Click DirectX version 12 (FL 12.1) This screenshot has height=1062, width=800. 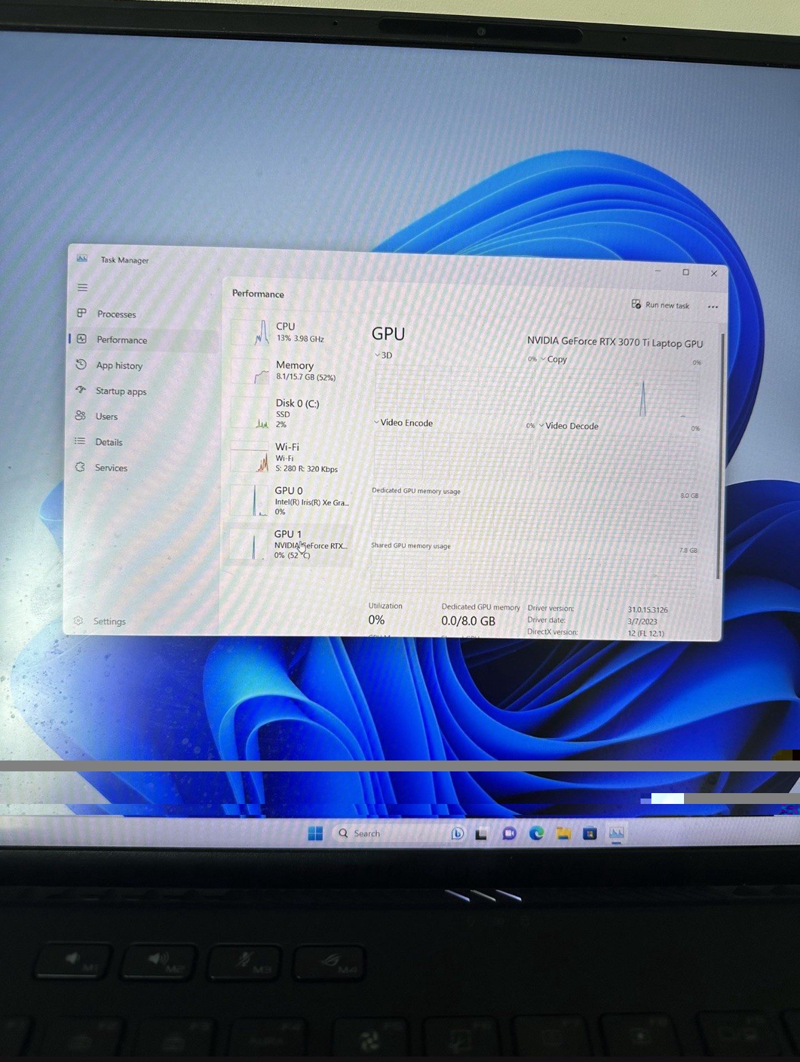pos(646,633)
